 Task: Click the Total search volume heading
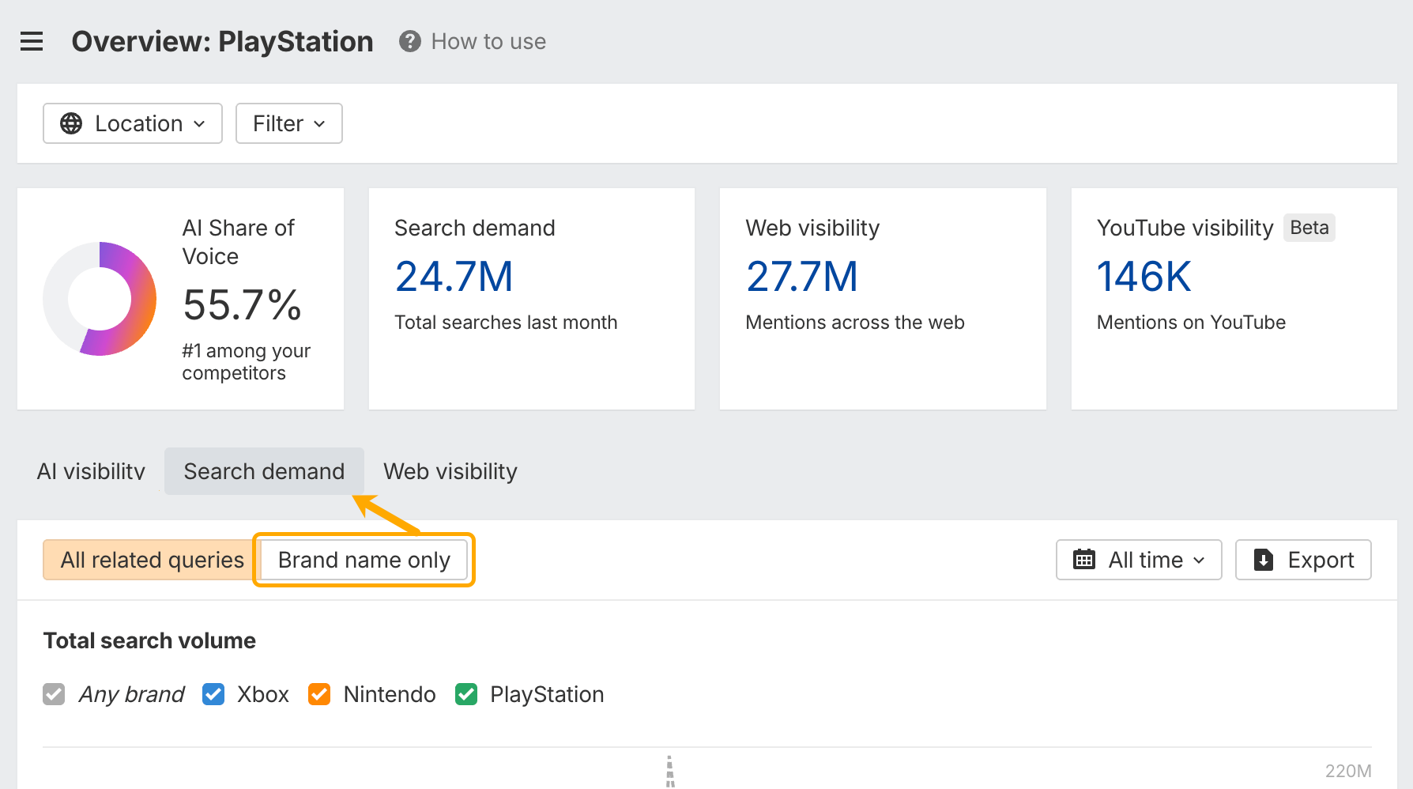click(x=149, y=640)
